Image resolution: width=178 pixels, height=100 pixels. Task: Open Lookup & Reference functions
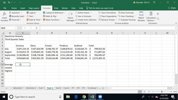point(54,13)
